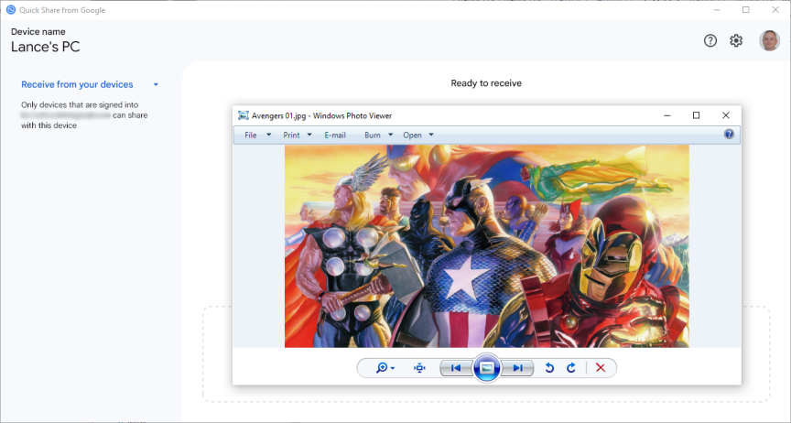Screen dimensions: 791x423
Task: Maximize the Windows Photo Viewer window
Action: pos(696,115)
